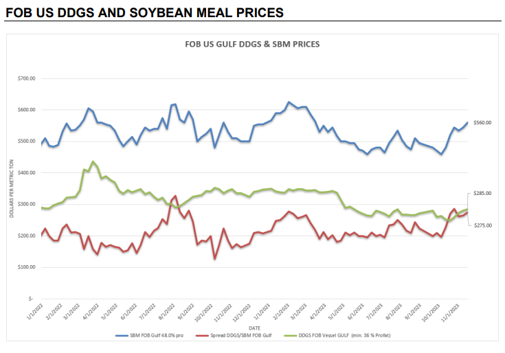Click the DOLLARS PER METRIC TON axis title
505x353 pixels.
click(12, 189)
